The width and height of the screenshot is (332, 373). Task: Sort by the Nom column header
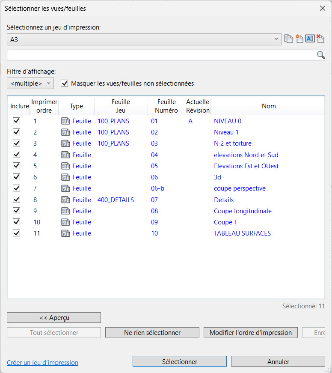[268, 106]
